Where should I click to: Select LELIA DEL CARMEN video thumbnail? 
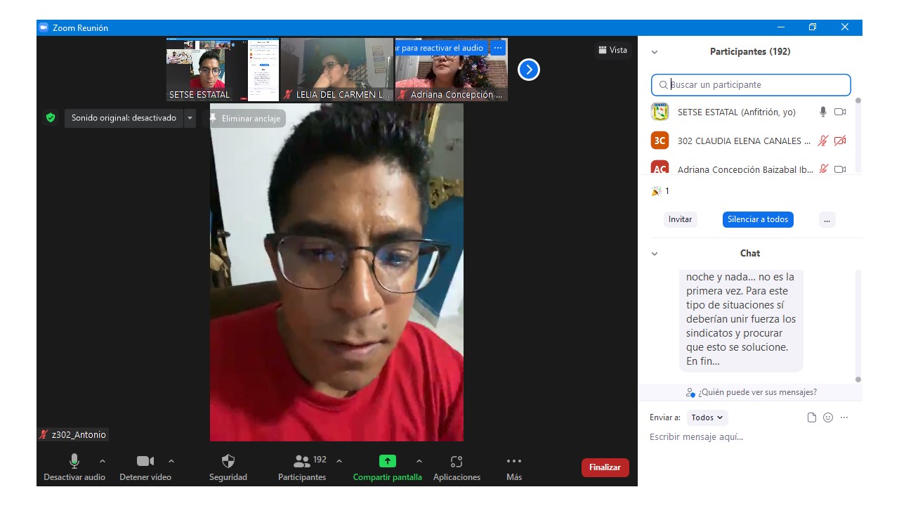337,70
